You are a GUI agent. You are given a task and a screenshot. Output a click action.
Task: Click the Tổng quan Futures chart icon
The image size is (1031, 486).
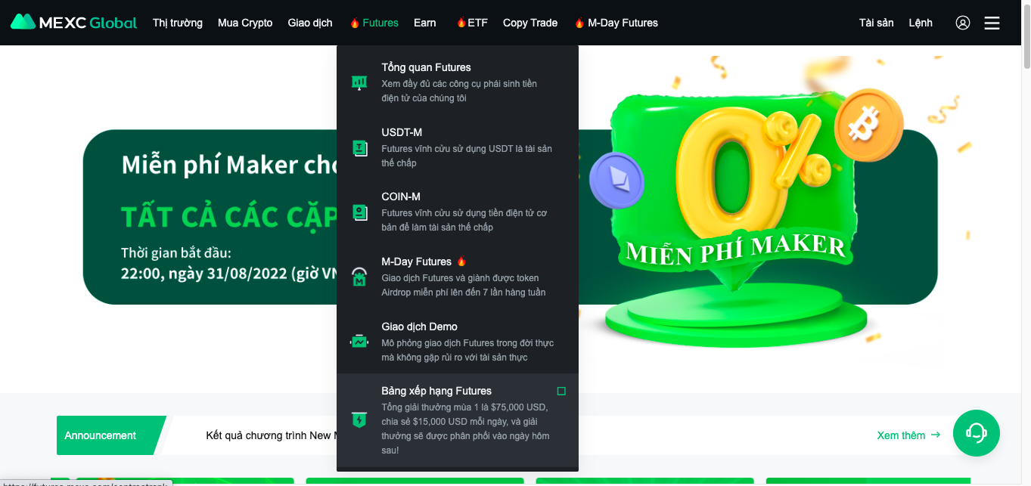click(x=359, y=83)
